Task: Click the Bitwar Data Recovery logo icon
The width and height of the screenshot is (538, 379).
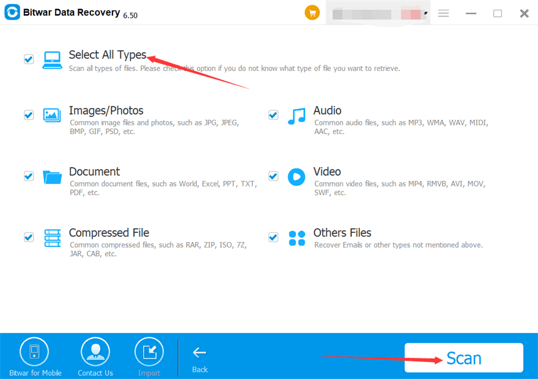Action: click(12, 12)
